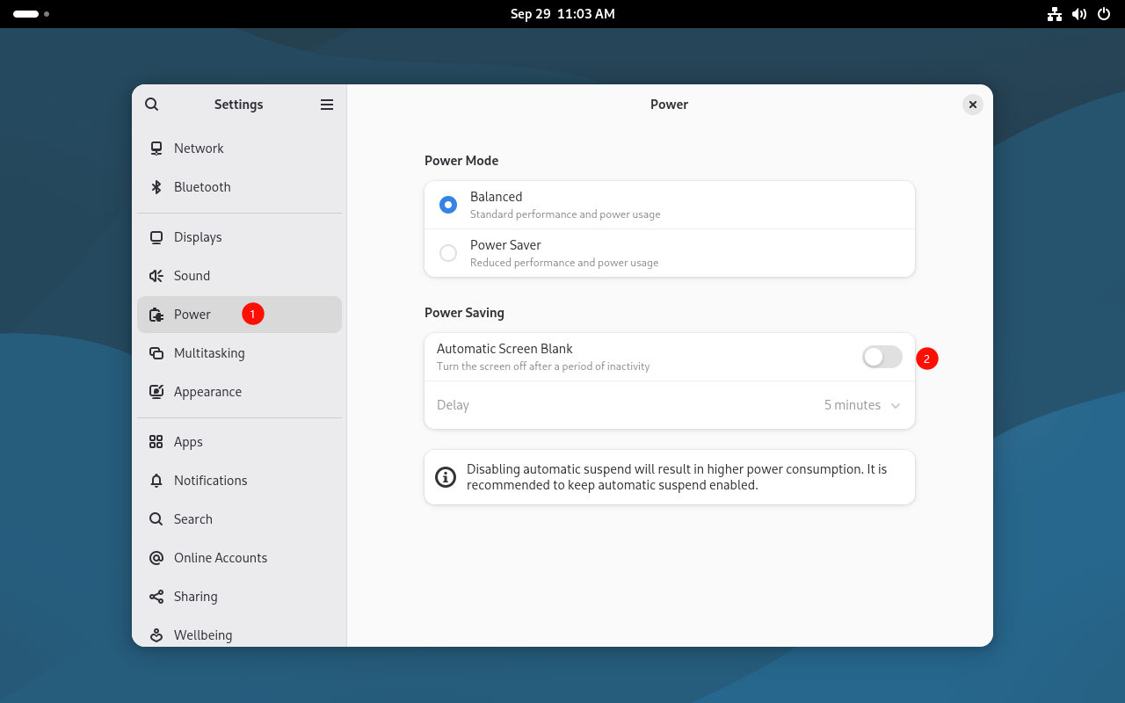Viewport: 1125px width, 703px height.
Task: Open the date and time calendar menu
Action: tap(562, 14)
